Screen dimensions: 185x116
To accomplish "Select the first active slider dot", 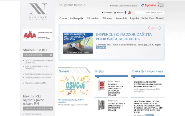I will click(152, 28).
